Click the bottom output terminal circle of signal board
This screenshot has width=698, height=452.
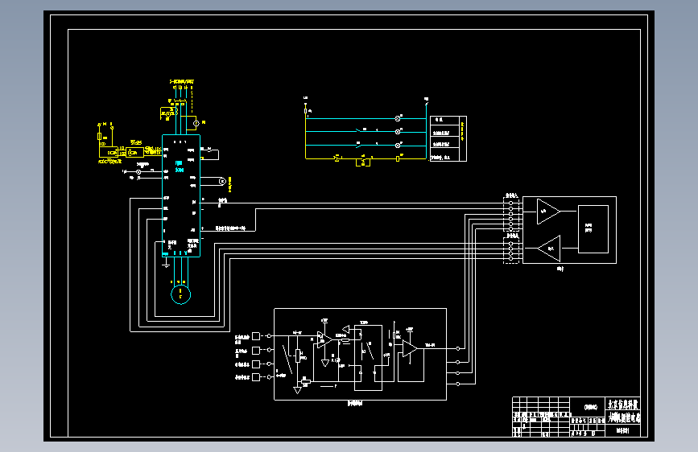(x=458, y=384)
